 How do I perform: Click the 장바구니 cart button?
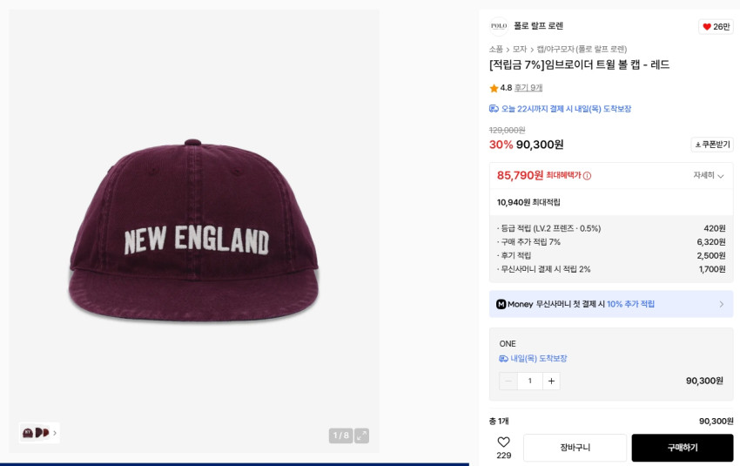pyautogui.click(x=575, y=448)
